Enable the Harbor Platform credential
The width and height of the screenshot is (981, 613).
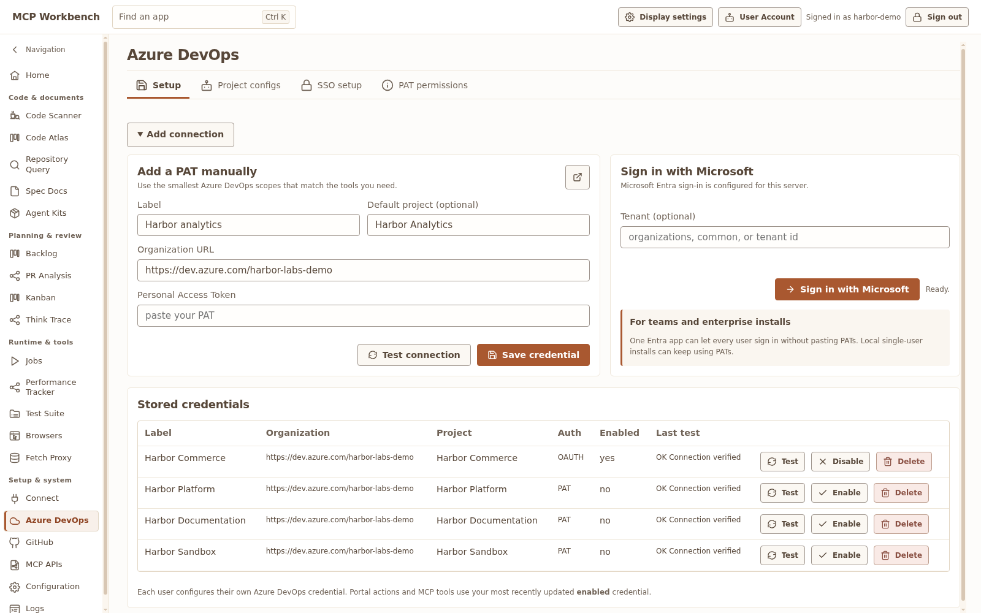click(839, 493)
